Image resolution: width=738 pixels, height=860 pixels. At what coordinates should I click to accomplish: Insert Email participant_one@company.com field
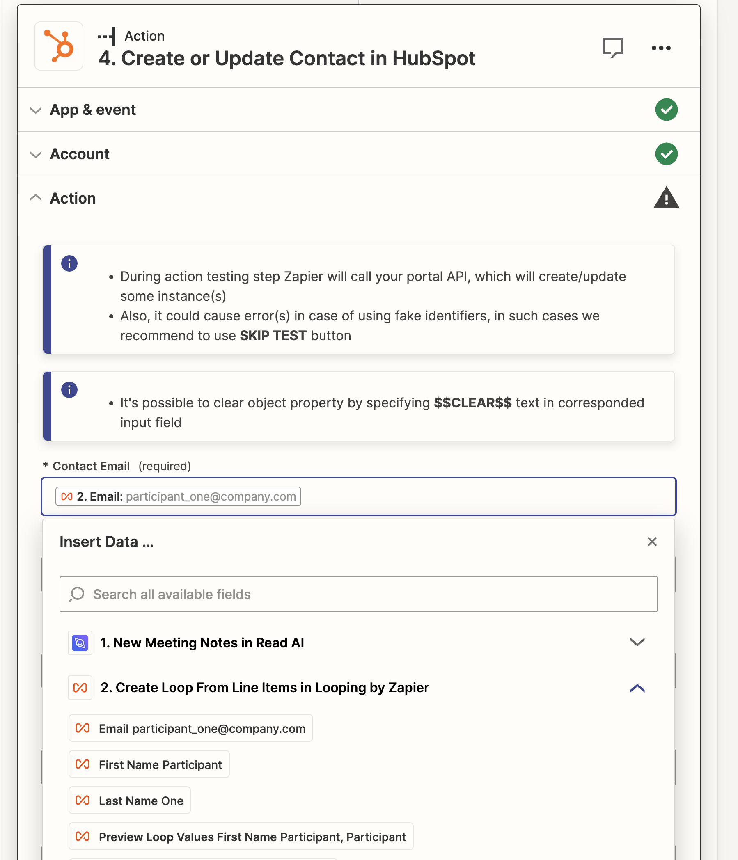[x=190, y=728]
